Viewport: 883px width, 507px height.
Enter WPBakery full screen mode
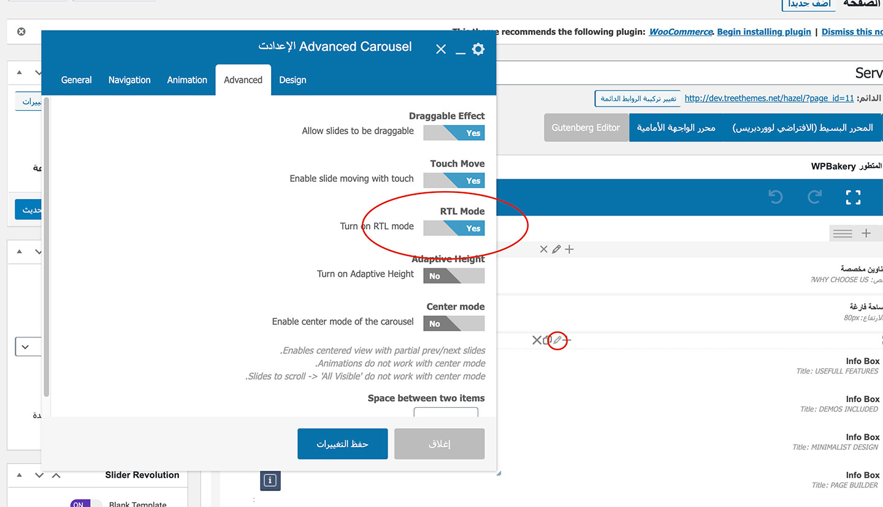(x=853, y=197)
